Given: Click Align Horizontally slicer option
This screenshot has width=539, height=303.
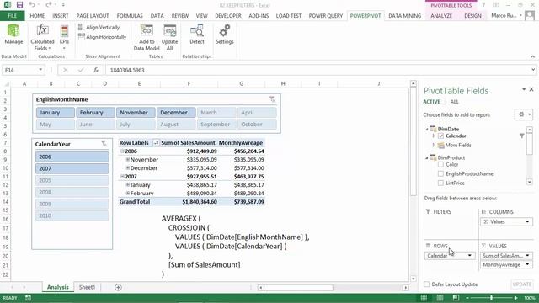Looking at the screenshot, I should 103,37.
